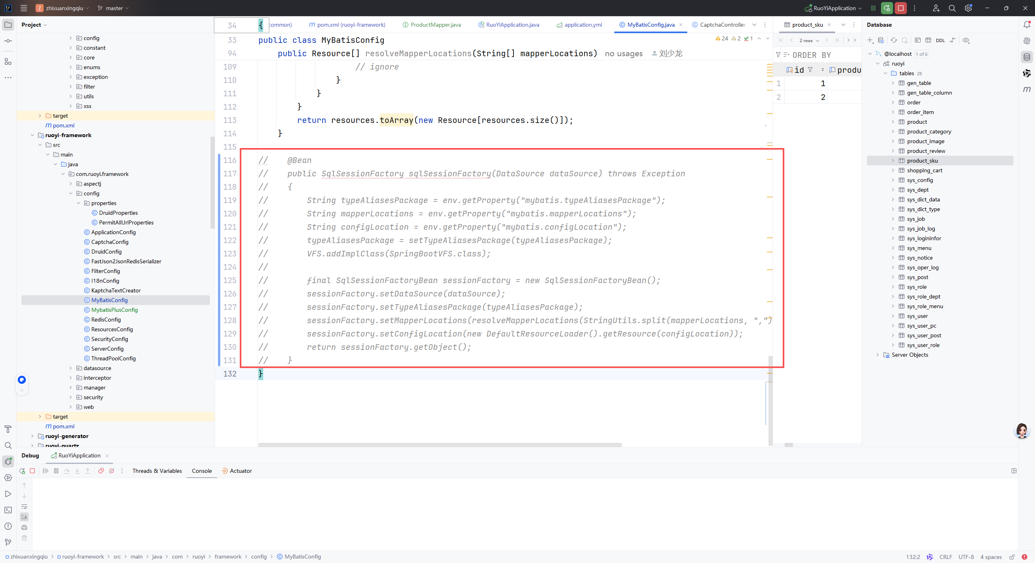Toggle Mute Breakpoints
The height and width of the screenshot is (563, 1035).
coord(112,471)
